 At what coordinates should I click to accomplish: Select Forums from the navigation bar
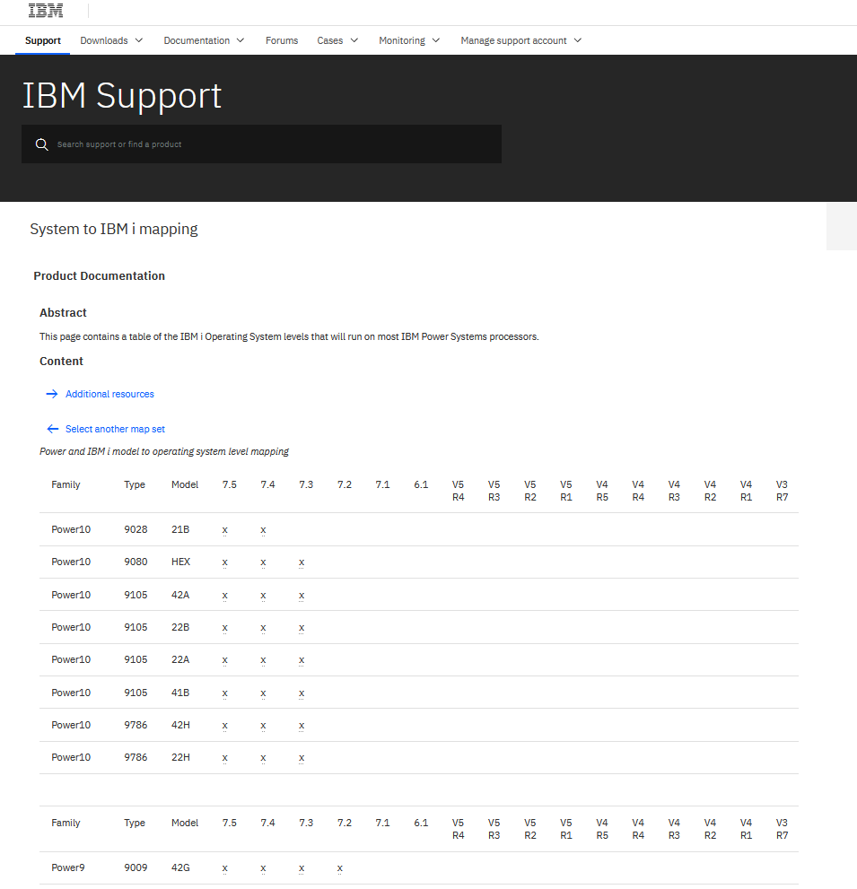[x=281, y=40]
